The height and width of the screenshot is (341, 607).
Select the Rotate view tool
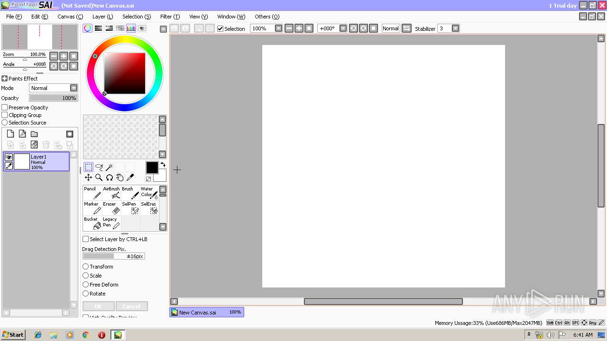pos(110,178)
